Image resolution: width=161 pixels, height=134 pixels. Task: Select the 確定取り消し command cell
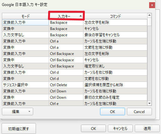115,66
